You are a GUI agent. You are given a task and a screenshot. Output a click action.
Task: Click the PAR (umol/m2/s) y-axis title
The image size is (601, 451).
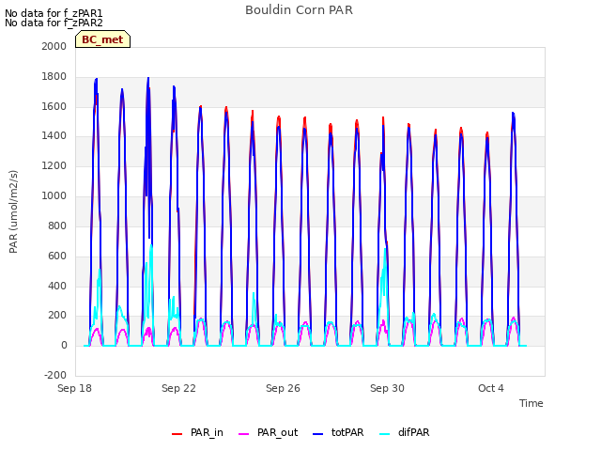pos(13,211)
